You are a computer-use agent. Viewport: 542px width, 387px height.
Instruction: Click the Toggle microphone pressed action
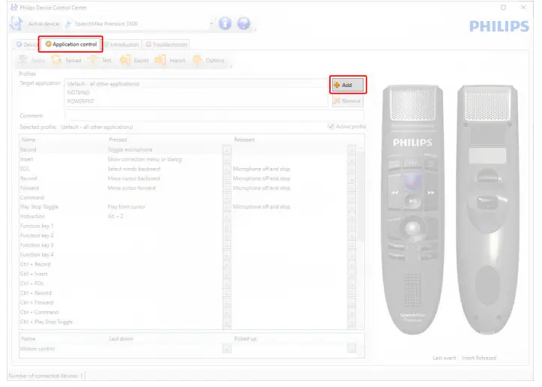pyautogui.click(x=130, y=150)
